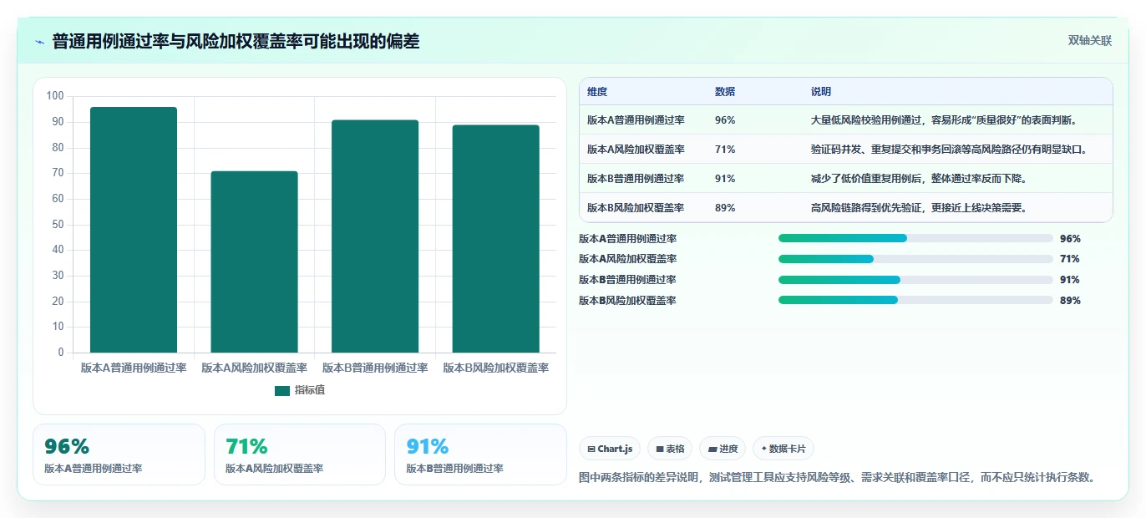Click description starting 高风险链路得到优先验证
This screenshot has width=1146, height=518.
pos(919,208)
